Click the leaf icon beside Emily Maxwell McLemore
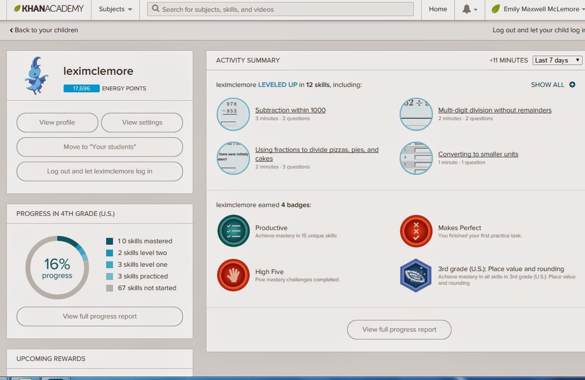Viewport: 585px width, 380px height. coord(495,9)
